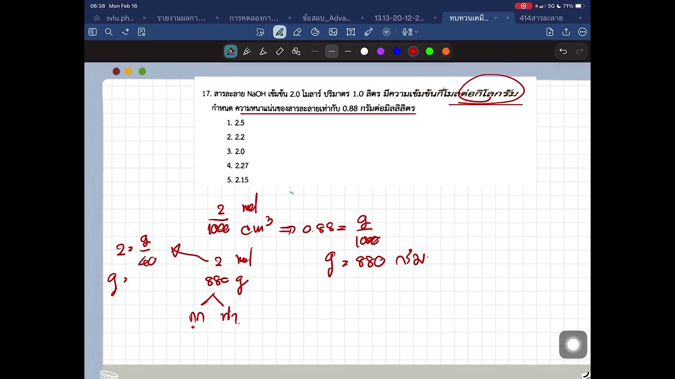Tap the AI sparkle pen icon
Screen dimensions: 675x379
coord(126,32)
